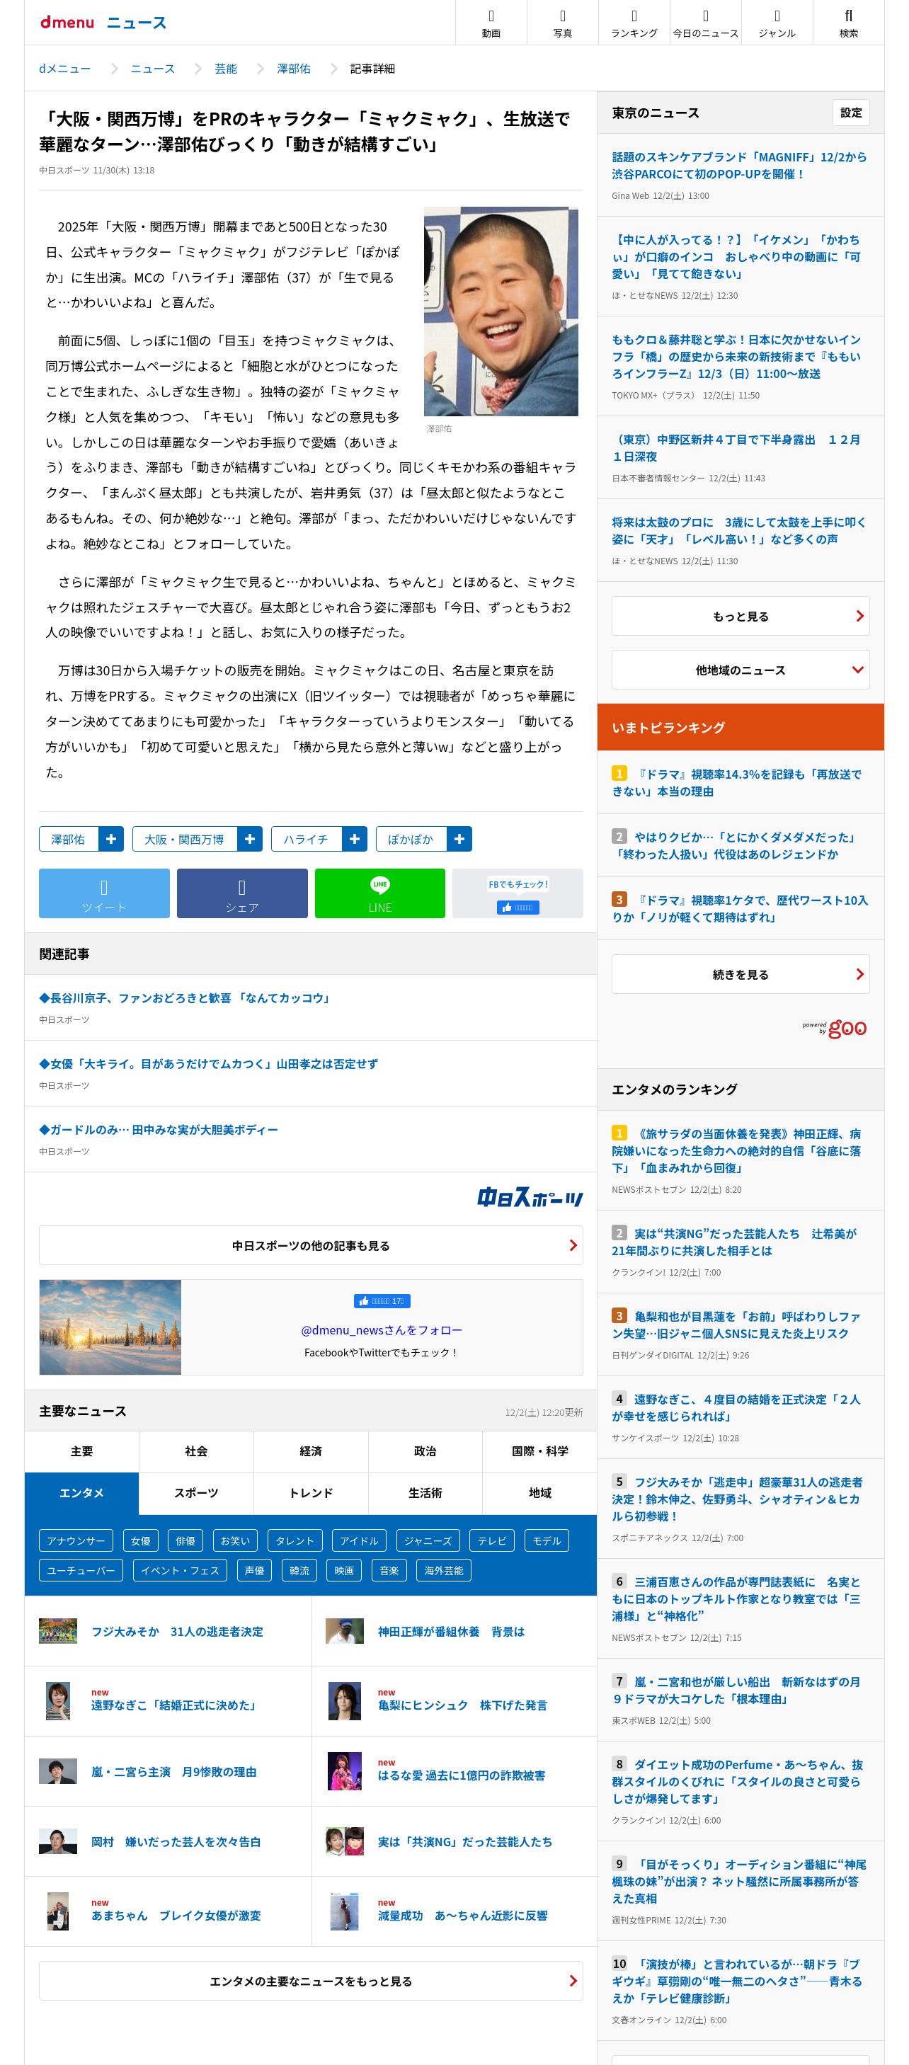Open headline 神田正輝が番組休養 背景は
Image resolution: width=909 pixels, height=2065 pixels.
point(451,1630)
